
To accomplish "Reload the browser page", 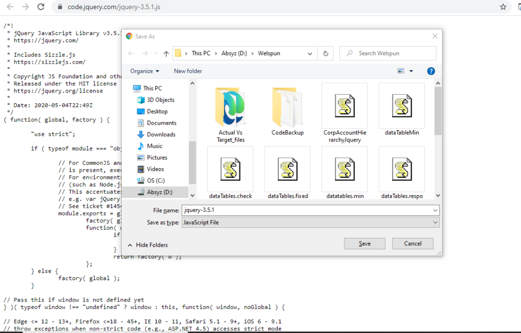I will coord(41,7).
